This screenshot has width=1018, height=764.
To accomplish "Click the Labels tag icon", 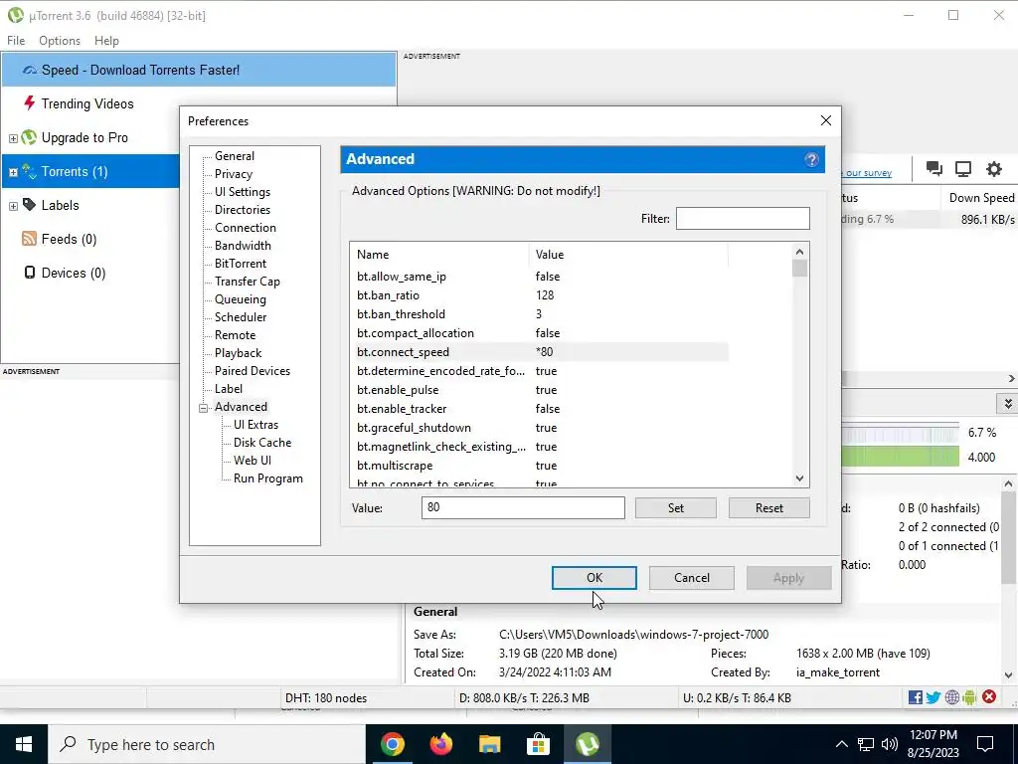I will 29,205.
